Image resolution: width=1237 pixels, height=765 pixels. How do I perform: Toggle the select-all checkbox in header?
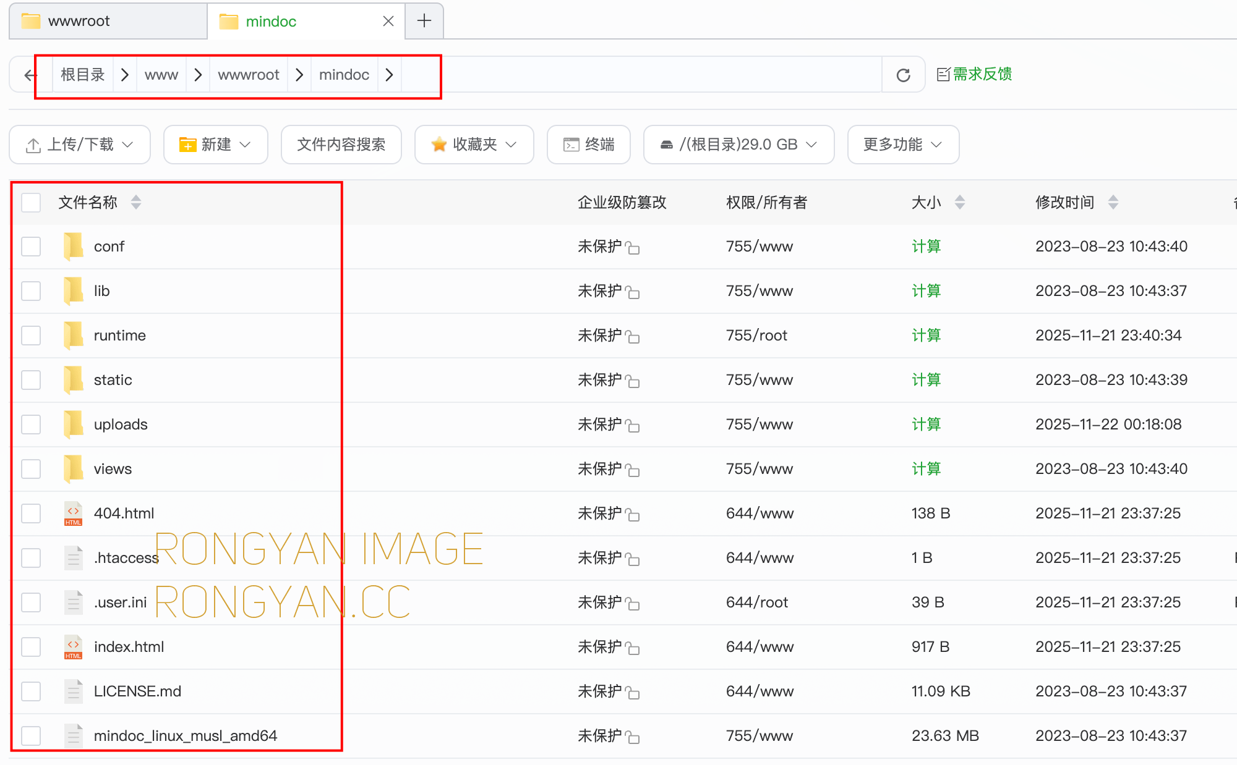tap(31, 202)
